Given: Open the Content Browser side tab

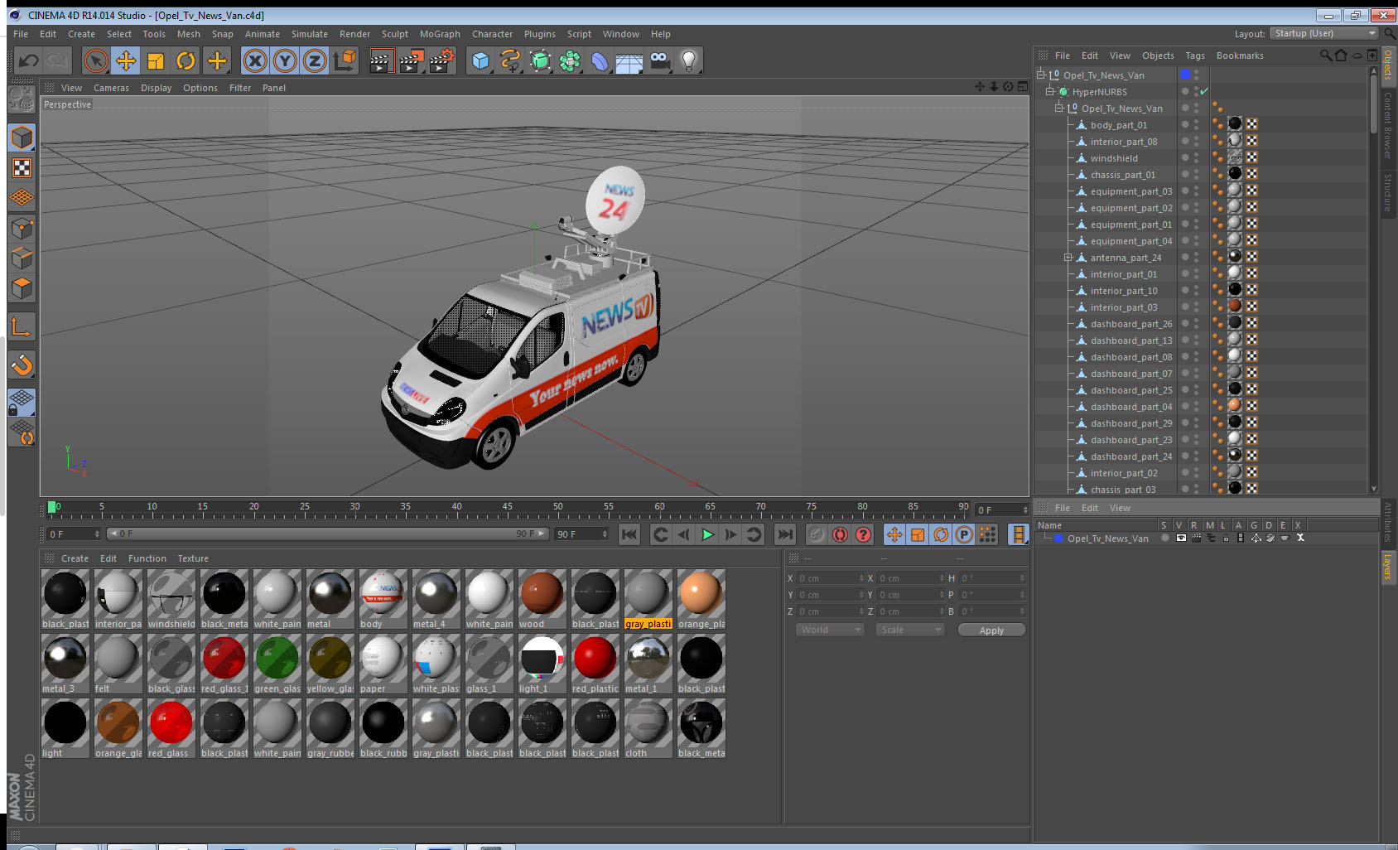Looking at the screenshot, I should 1387,126.
